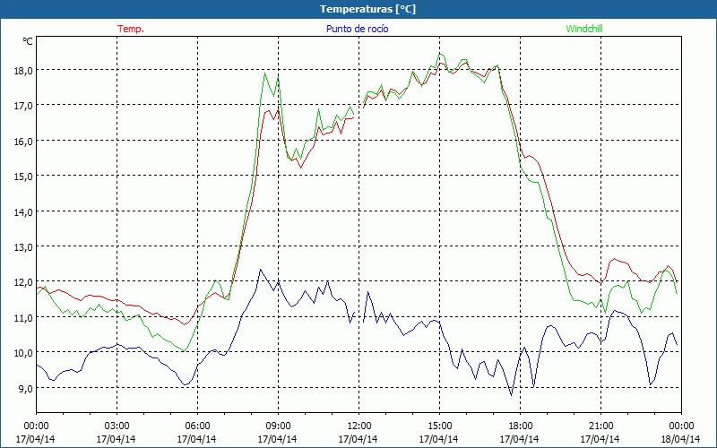Image resolution: width=717 pixels, height=448 pixels.
Task: Click the Punto de rocío legend label
Action: pyautogui.click(x=357, y=29)
